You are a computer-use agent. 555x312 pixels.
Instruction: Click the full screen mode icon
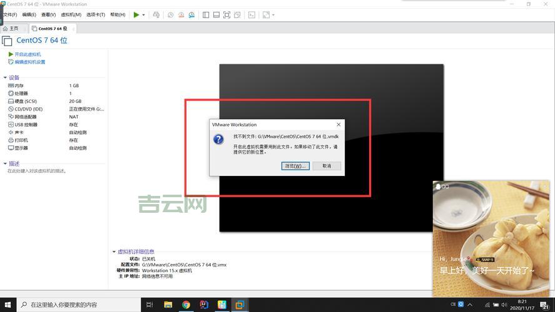point(227,15)
